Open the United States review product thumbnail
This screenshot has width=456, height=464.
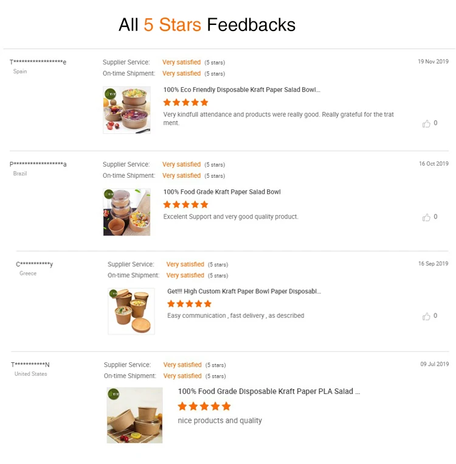click(x=135, y=415)
